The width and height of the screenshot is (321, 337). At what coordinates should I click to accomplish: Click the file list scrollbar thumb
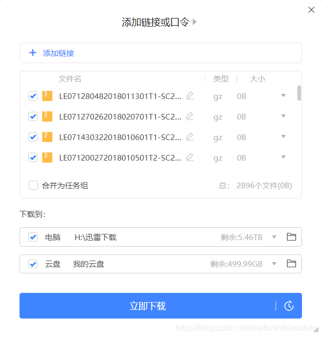tap(299, 93)
